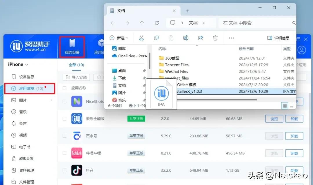Select 应用游戏 (10) in sidebar

pyautogui.click(x=30, y=89)
